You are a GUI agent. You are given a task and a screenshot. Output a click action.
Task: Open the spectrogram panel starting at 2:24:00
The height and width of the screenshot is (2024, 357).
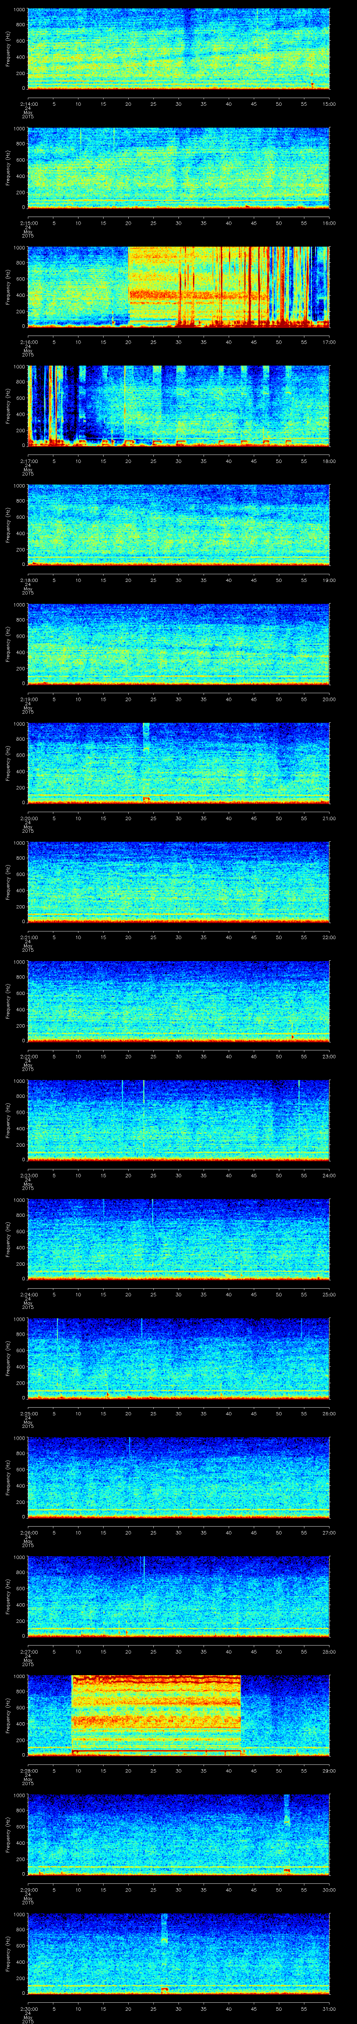(179, 1239)
